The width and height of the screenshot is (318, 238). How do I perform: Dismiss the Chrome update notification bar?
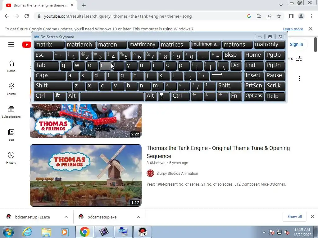pyautogui.click(x=311, y=29)
